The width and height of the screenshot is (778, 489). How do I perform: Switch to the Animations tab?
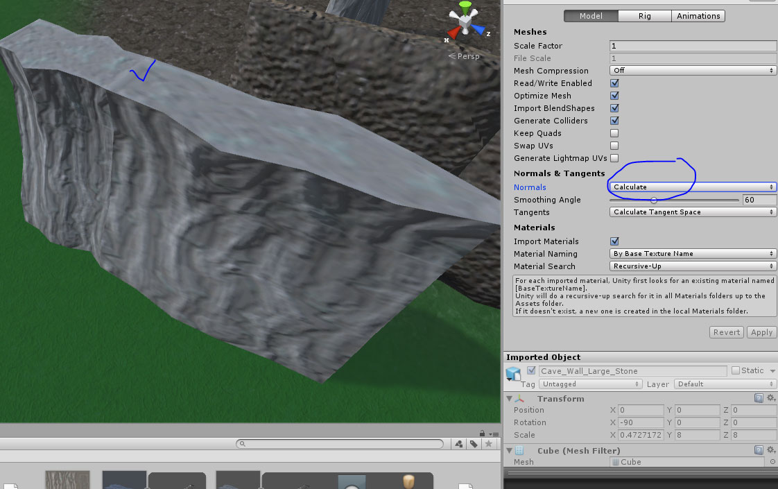pos(698,15)
